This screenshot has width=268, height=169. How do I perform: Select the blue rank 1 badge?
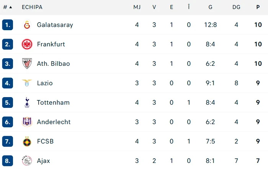tap(8, 25)
